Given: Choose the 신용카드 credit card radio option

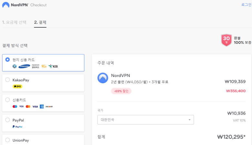Looking at the screenshot, I should (x=7, y=100).
